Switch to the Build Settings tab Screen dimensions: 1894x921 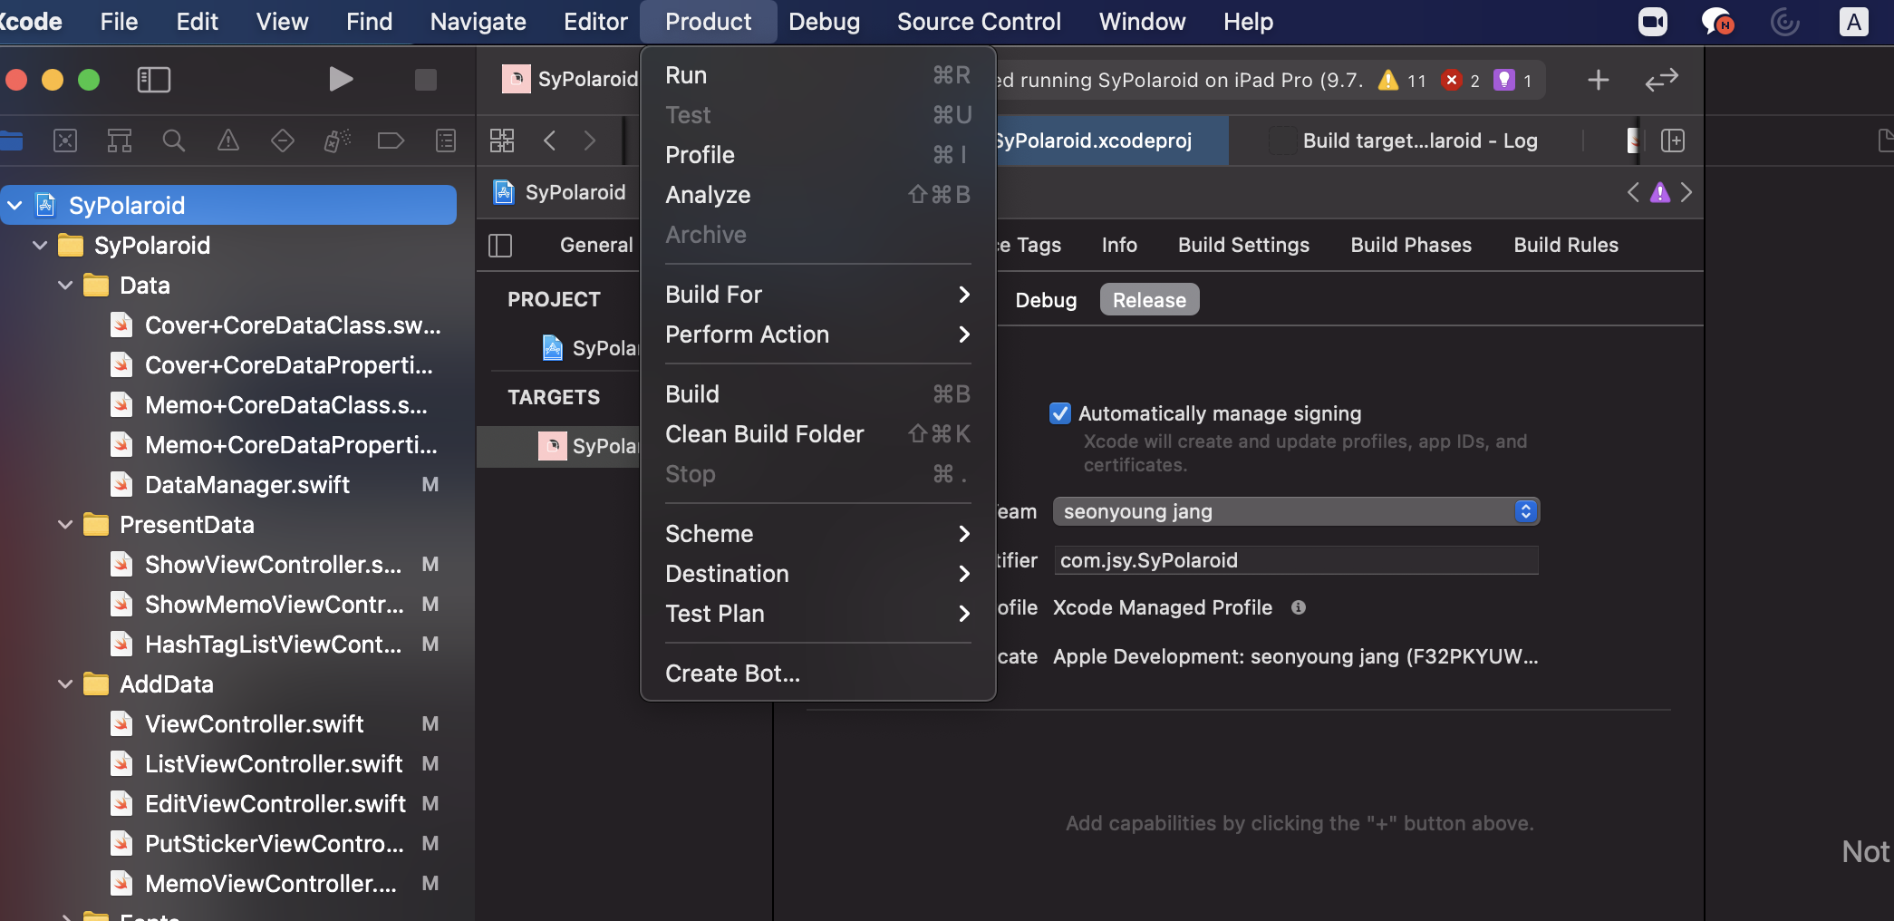pos(1243,245)
